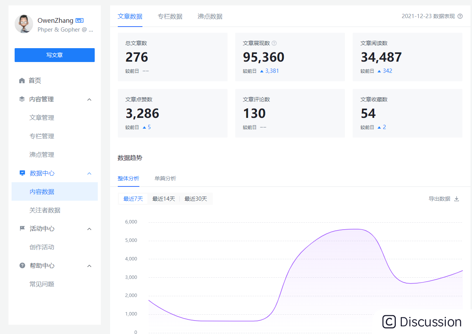The width and height of the screenshot is (472, 334).
Task: Click the OwenZhang profile avatar
Action: coord(24,24)
